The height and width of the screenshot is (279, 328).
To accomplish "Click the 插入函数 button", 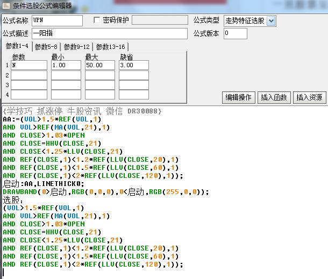I will click(x=274, y=97).
